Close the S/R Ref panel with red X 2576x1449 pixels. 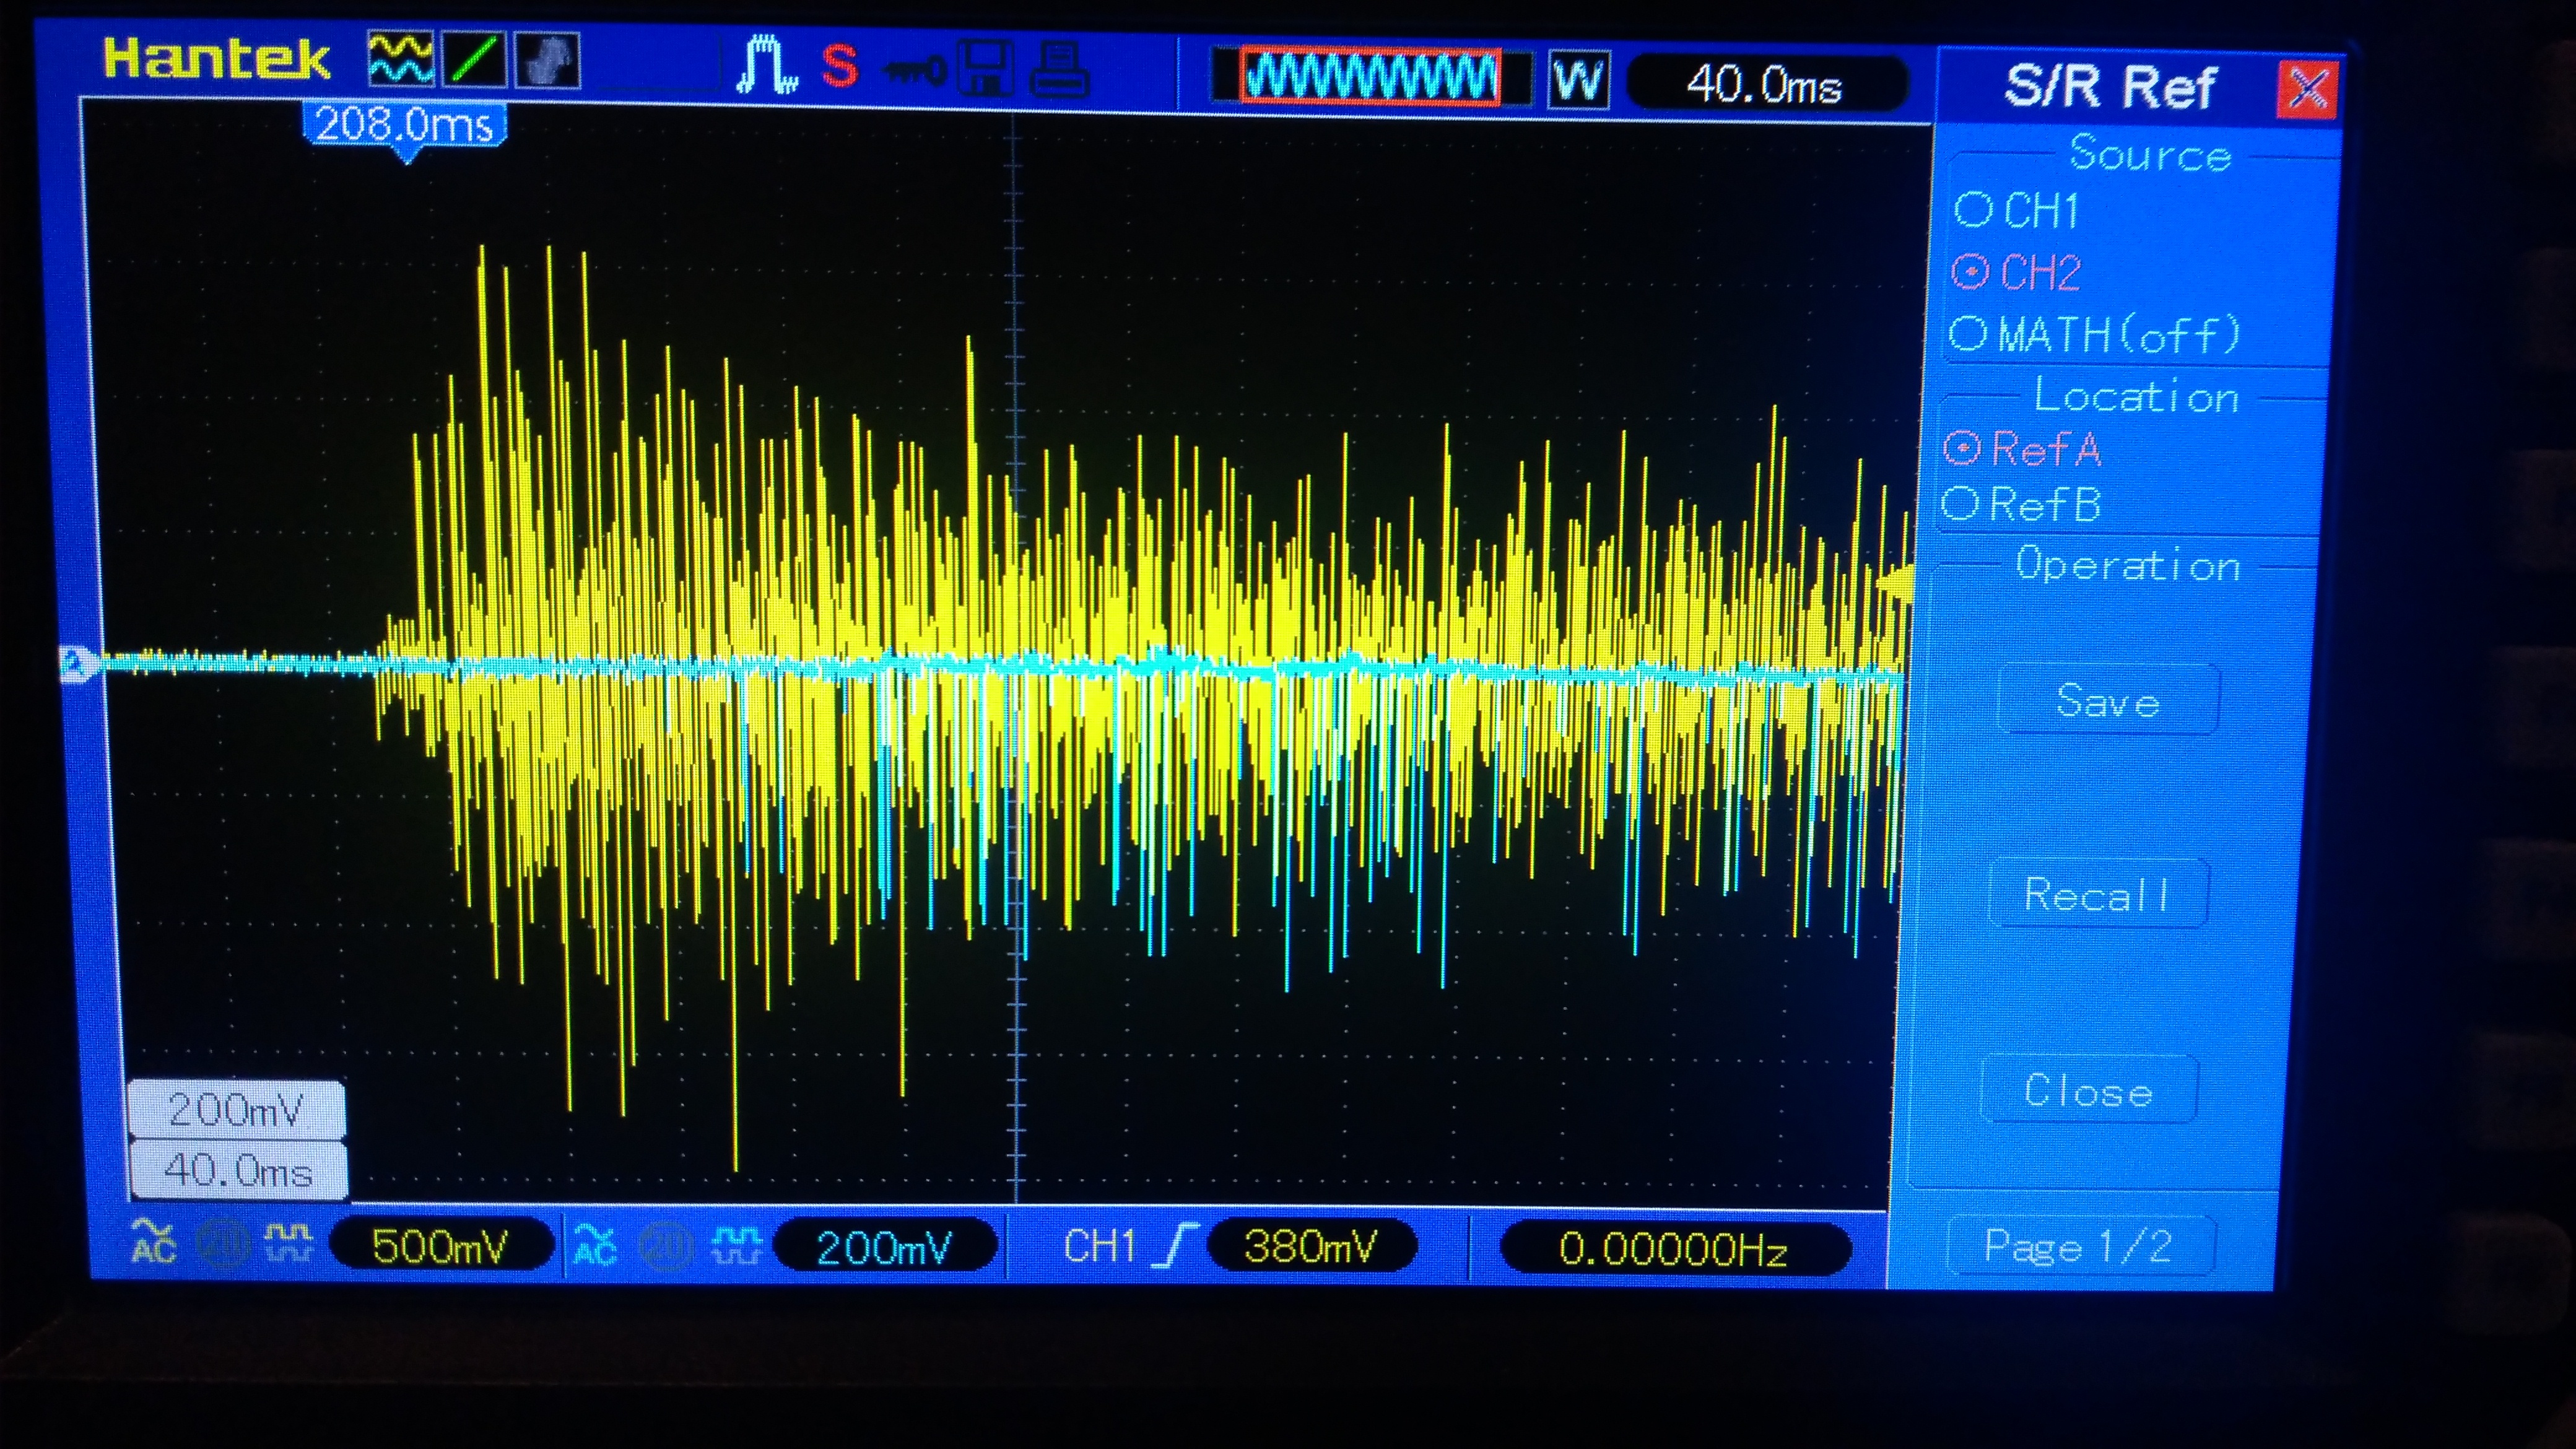point(2307,90)
